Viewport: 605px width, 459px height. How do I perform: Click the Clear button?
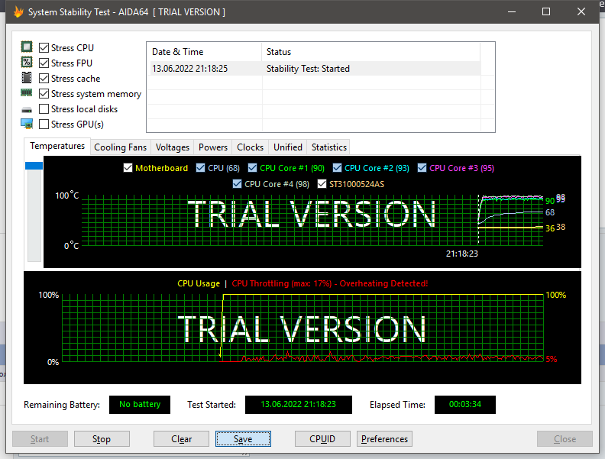pos(181,439)
